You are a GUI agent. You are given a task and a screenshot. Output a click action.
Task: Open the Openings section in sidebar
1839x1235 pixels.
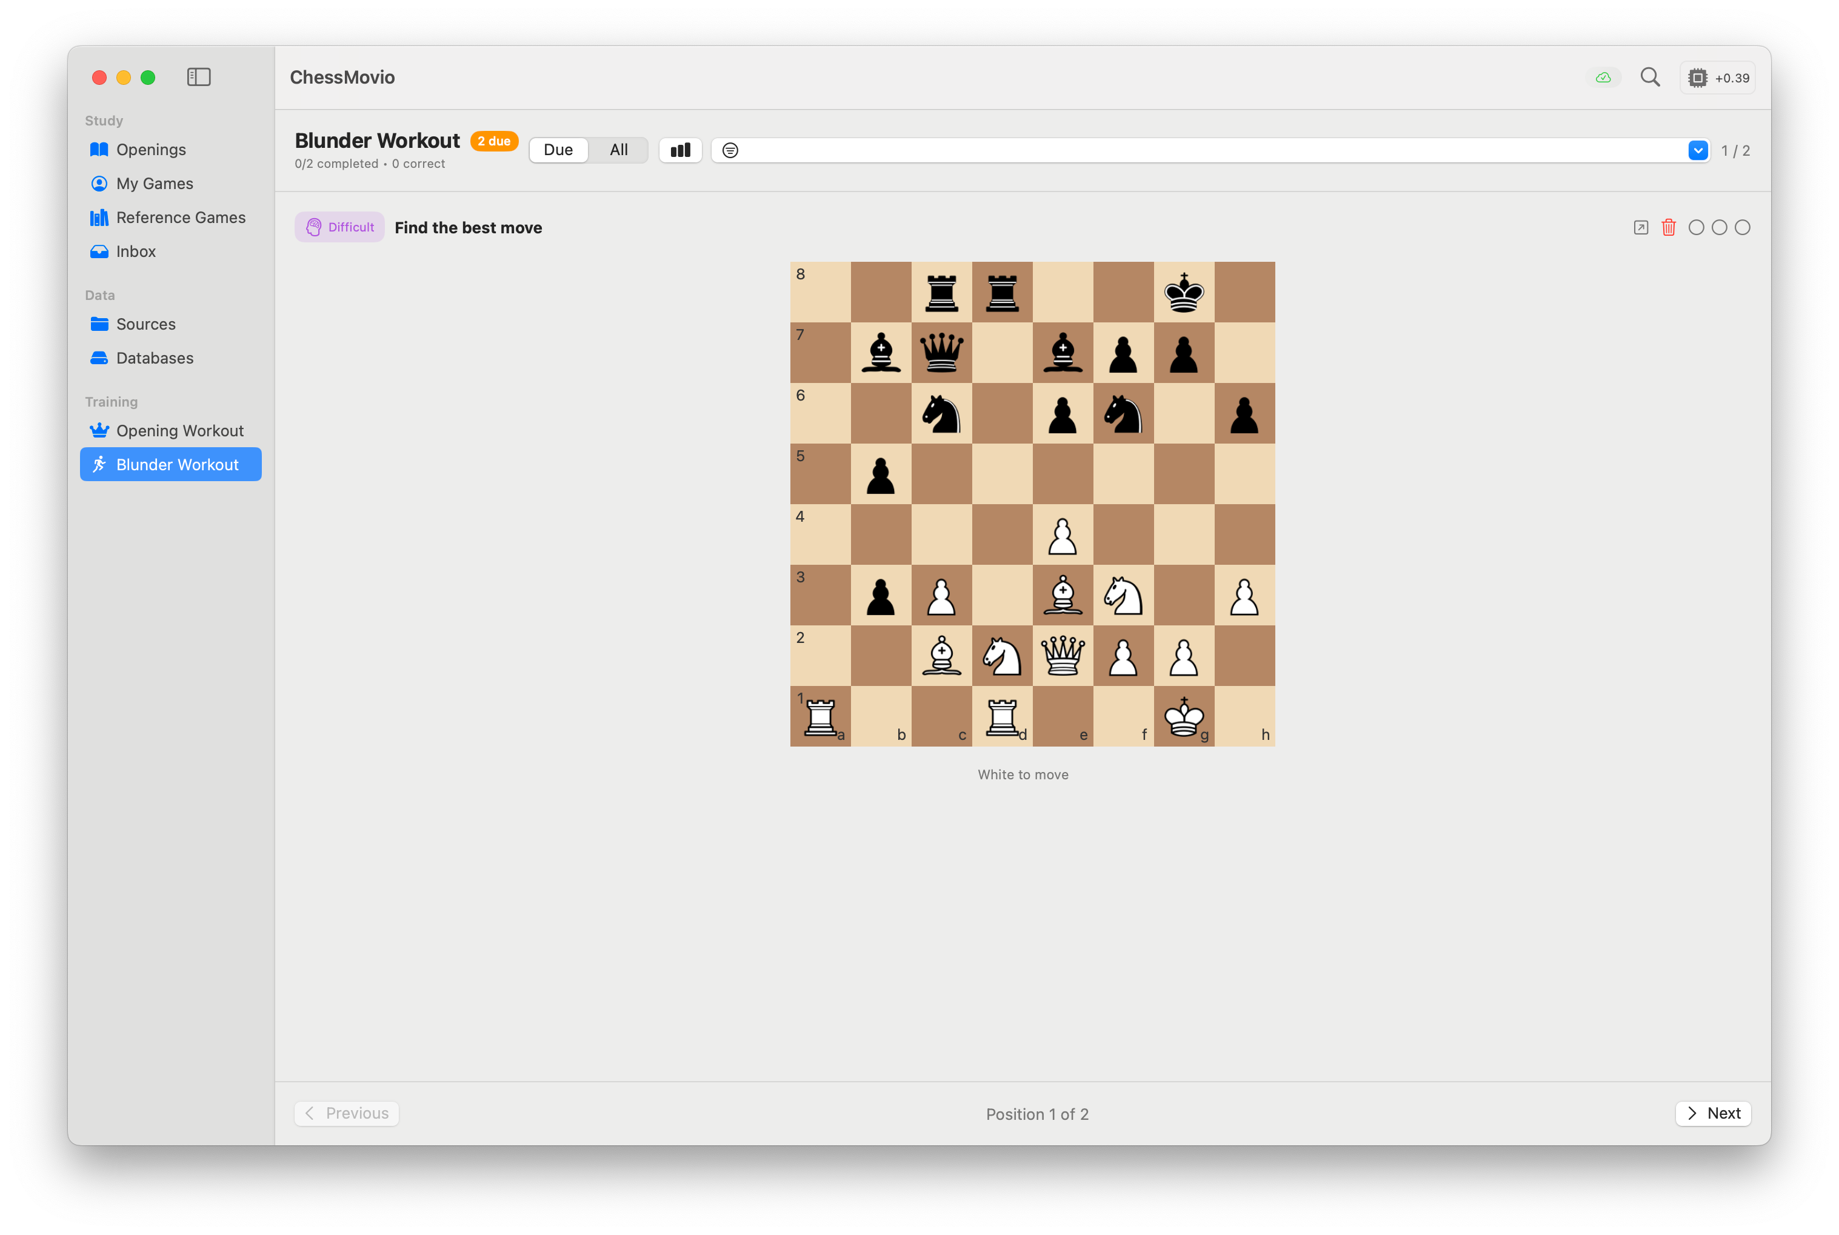150,149
